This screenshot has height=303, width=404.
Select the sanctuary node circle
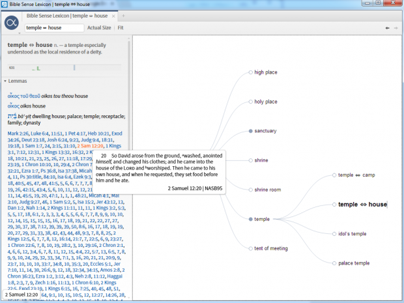point(250,131)
